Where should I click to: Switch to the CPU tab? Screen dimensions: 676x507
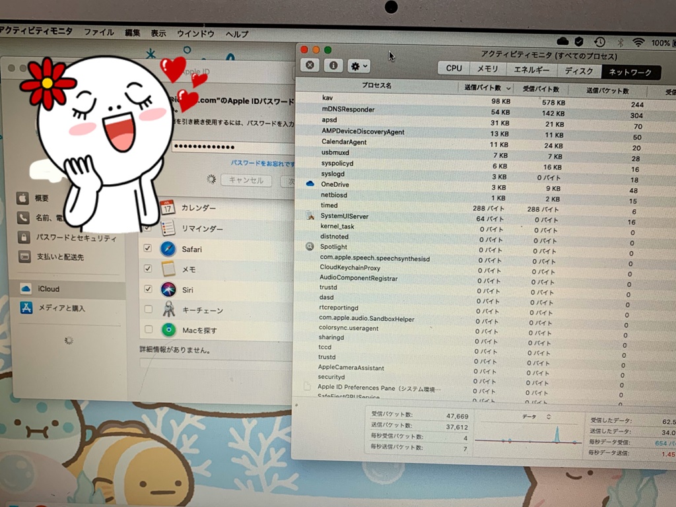[454, 68]
